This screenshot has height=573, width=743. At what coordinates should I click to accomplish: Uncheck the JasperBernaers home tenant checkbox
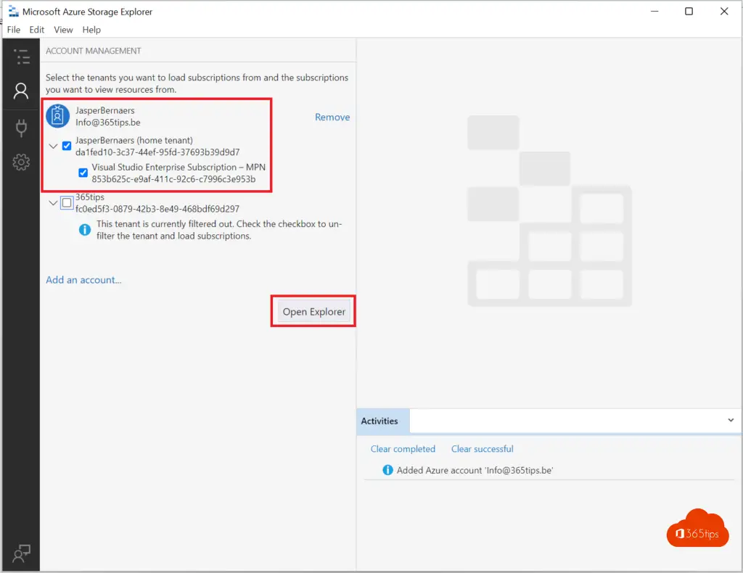click(x=66, y=145)
